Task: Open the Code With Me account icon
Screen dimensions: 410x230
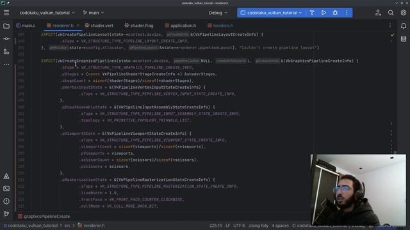Action: pos(378,13)
